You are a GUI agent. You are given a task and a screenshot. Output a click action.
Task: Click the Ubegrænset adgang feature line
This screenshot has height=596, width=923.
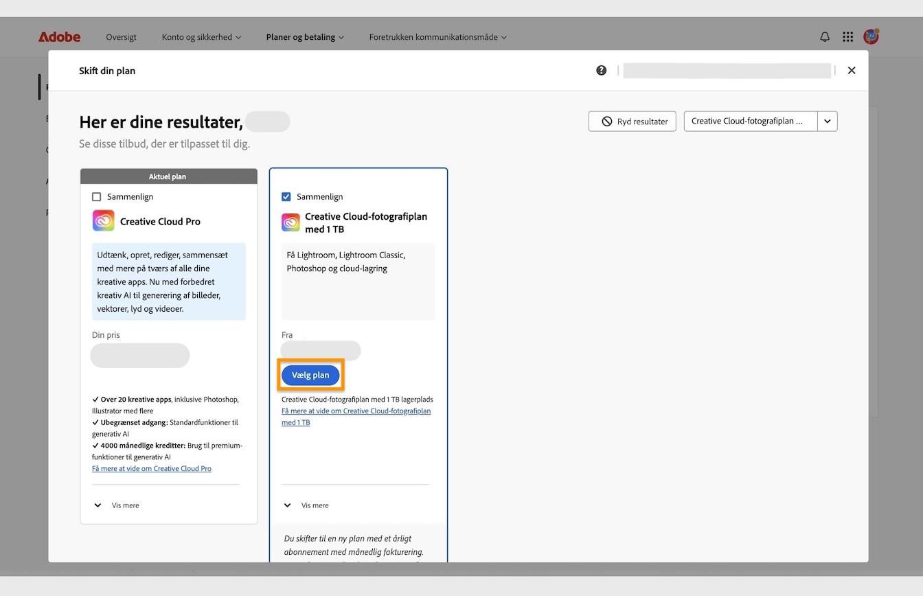tap(165, 428)
